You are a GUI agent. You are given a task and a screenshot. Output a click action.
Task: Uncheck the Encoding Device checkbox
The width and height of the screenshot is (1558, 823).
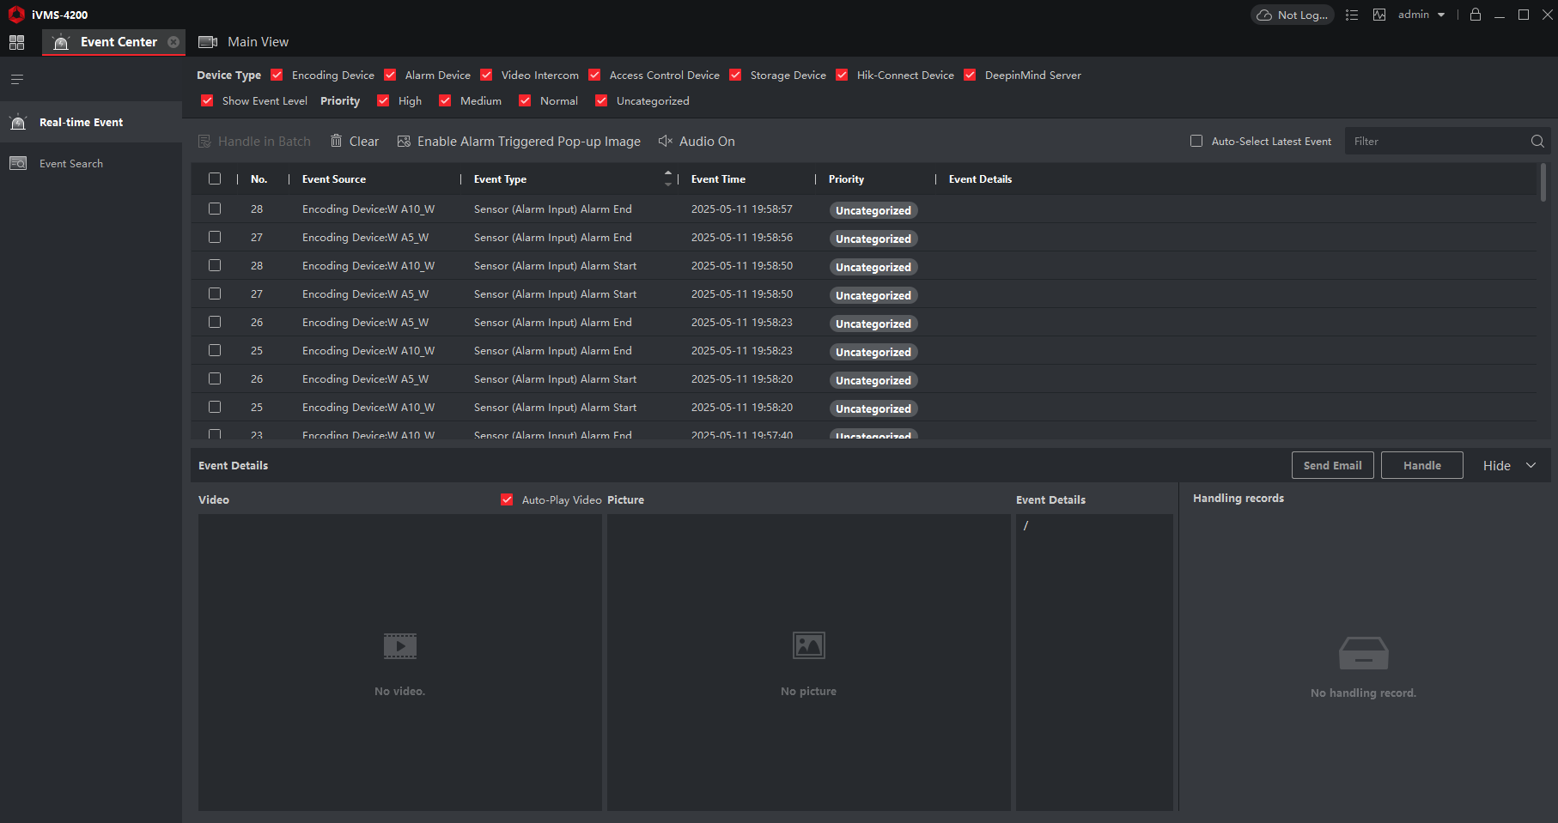(277, 76)
